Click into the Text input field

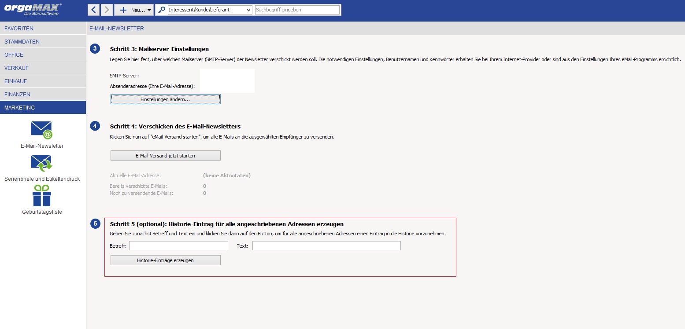pos(326,246)
